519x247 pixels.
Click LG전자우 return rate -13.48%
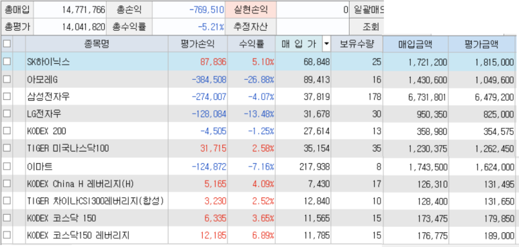point(259,114)
